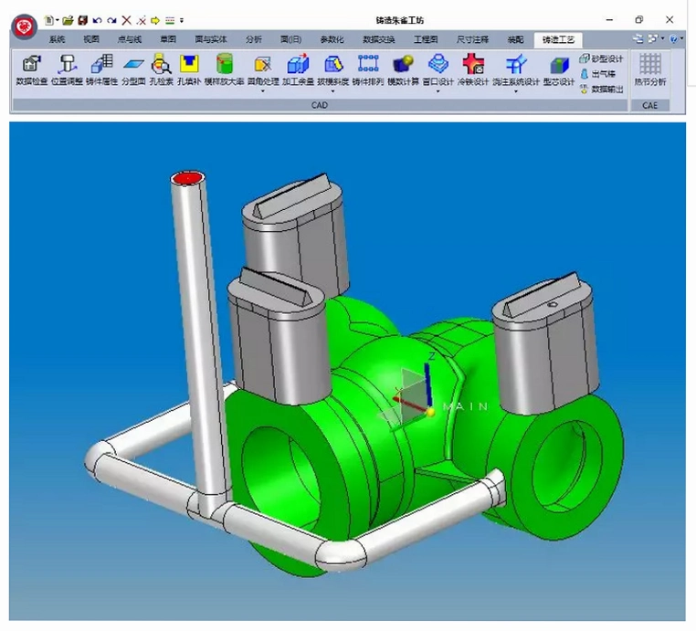Open the 工程图 ribbon tab
Viewport: 696px width, 631px height.
[x=426, y=39]
